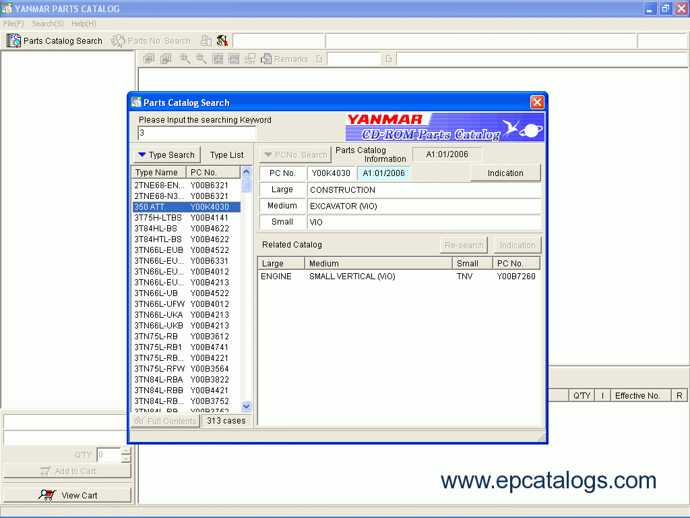Click the upper Indication button
Screen dimensions: 690x518
click(x=505, y=173)
